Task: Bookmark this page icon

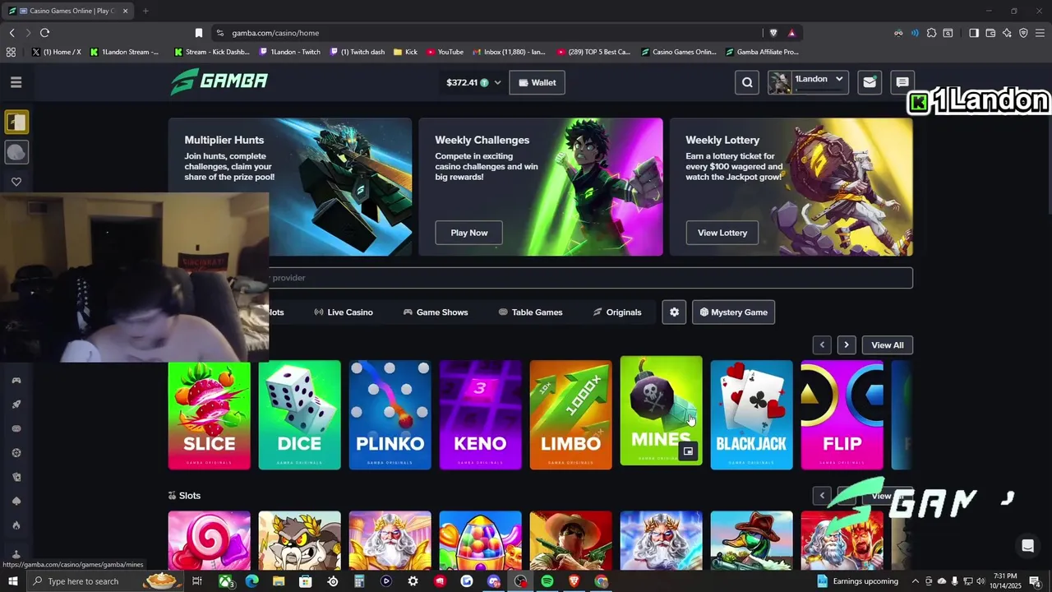Action: point(198,33)
